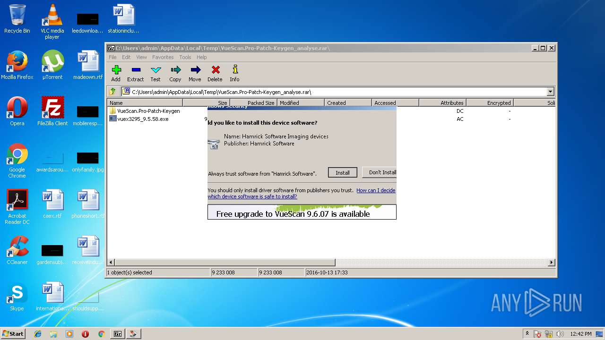
Task: Select caex.rtf document on desktop
Action: tap(52, 204)
